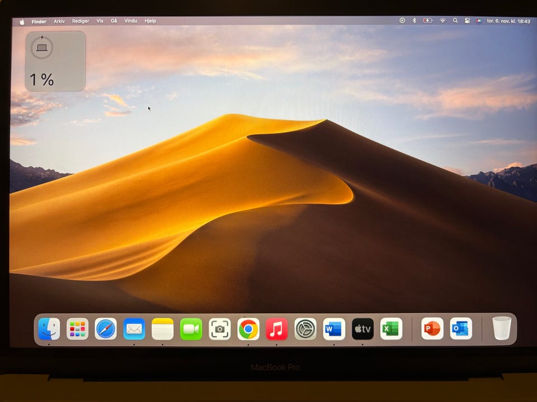This screenshot has height=402, width=537.
Task: Open the Notes app in Dock
Action: [163, 329]
